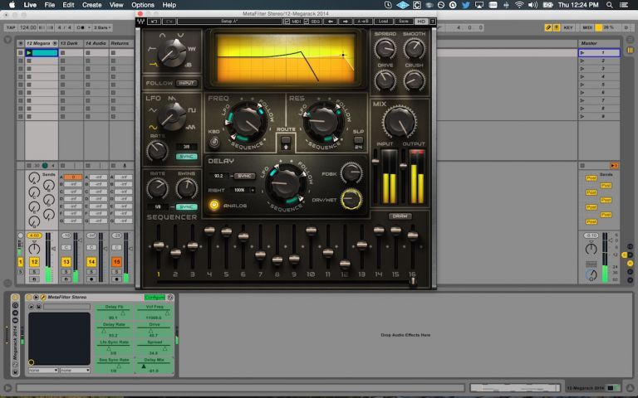Click the Megarack show devices icon

coord(15,321)
